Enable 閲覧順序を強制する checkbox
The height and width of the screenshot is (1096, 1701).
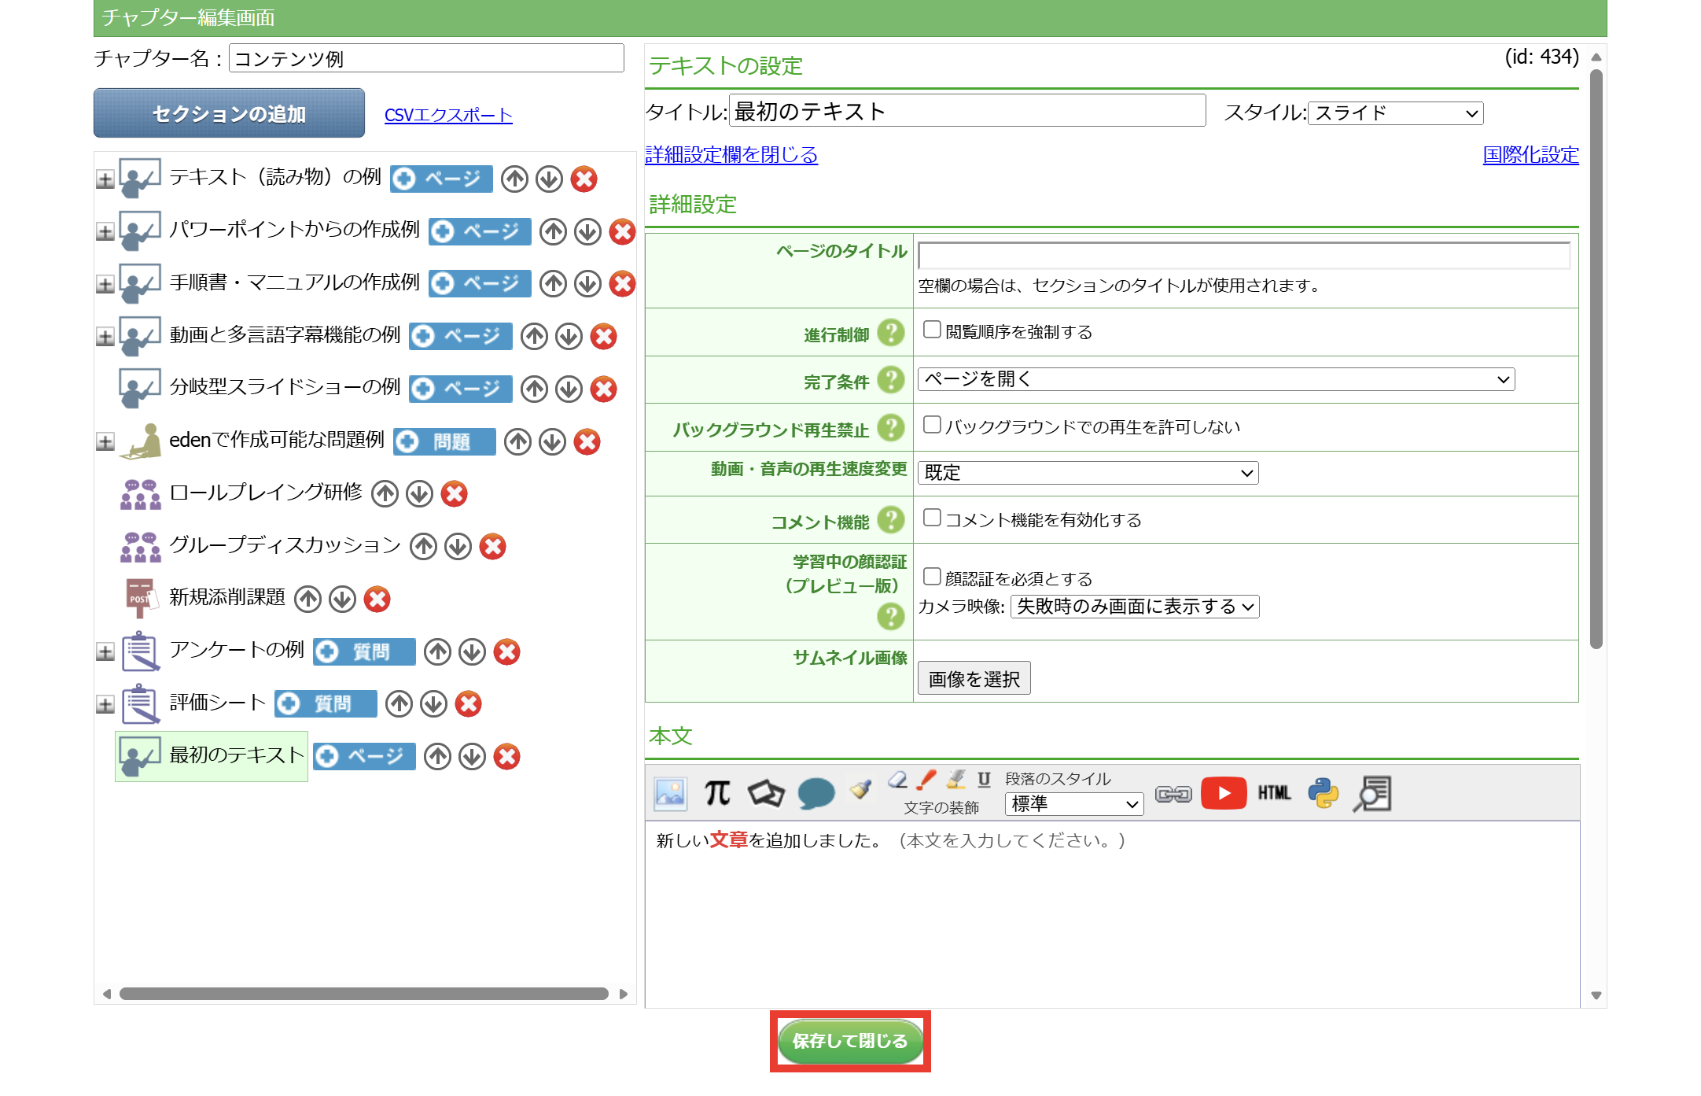coord(931,330)
